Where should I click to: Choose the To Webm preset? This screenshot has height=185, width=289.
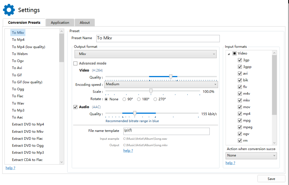coord(20,54)
